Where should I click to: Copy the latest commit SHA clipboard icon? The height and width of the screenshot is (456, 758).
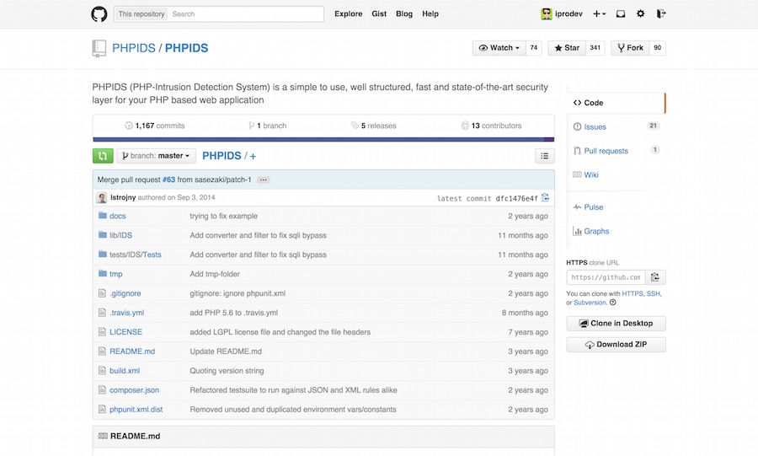(545, 197)
